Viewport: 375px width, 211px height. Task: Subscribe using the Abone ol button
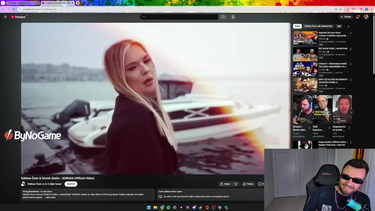[x=71, y=184]
